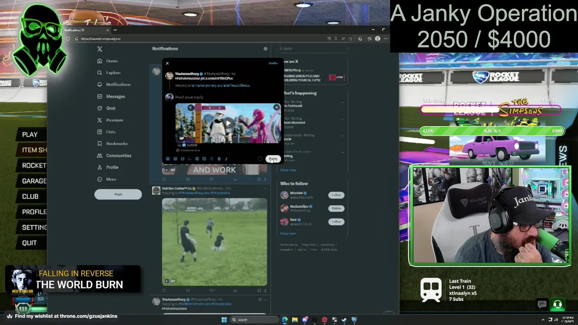Viewport: 578px width, 325px height.
Task: Open Microsoft Edge from taskbar
Action: pyautogui.click(x=285, y=320)
